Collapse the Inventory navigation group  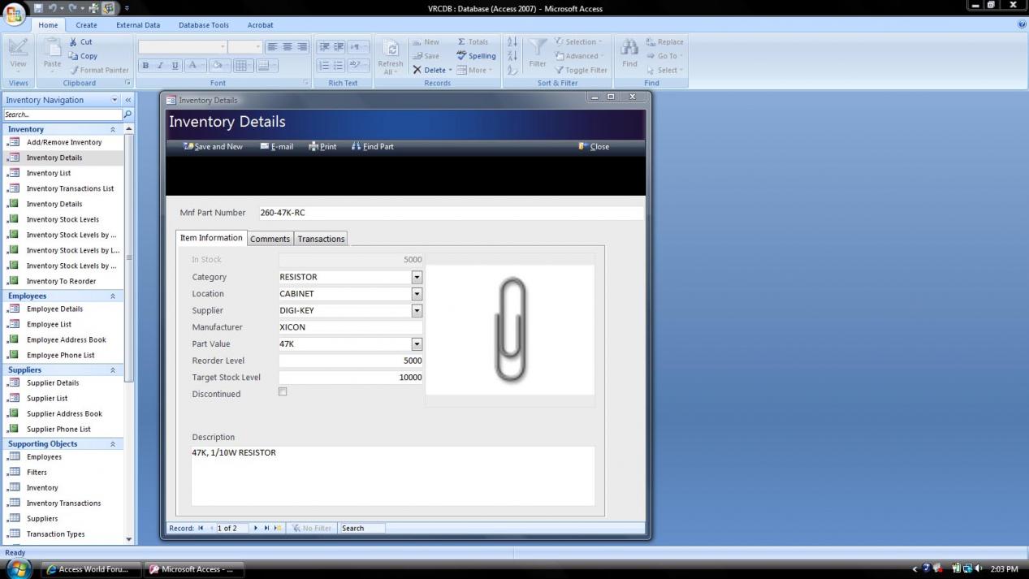coord(113,129)
